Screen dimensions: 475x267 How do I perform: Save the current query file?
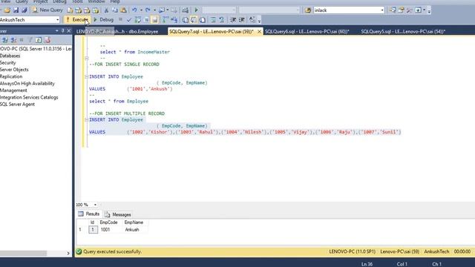pos(16,10)
